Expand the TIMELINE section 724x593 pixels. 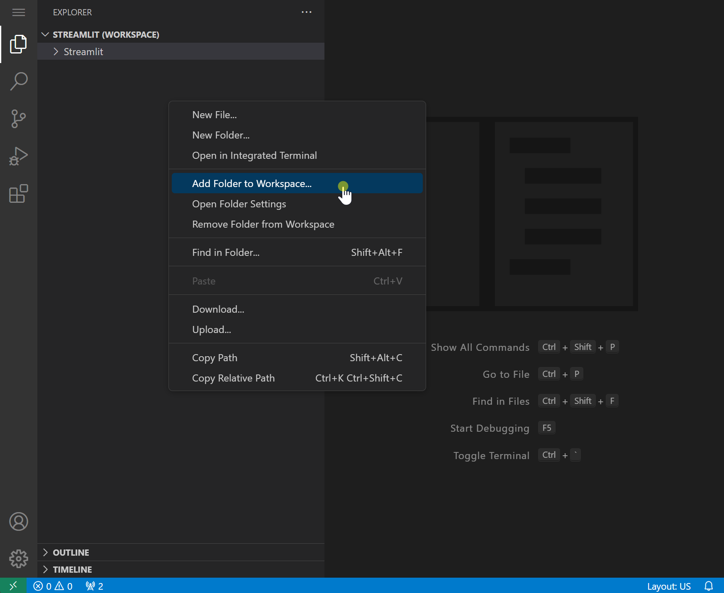pyautogui.click(x=181, y=569)
